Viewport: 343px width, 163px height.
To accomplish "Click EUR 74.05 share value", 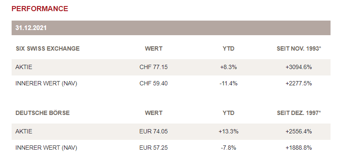I will [x=153, y=131].
